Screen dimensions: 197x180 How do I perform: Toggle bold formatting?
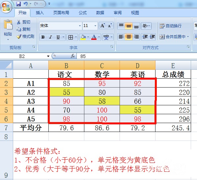(43, 37)
